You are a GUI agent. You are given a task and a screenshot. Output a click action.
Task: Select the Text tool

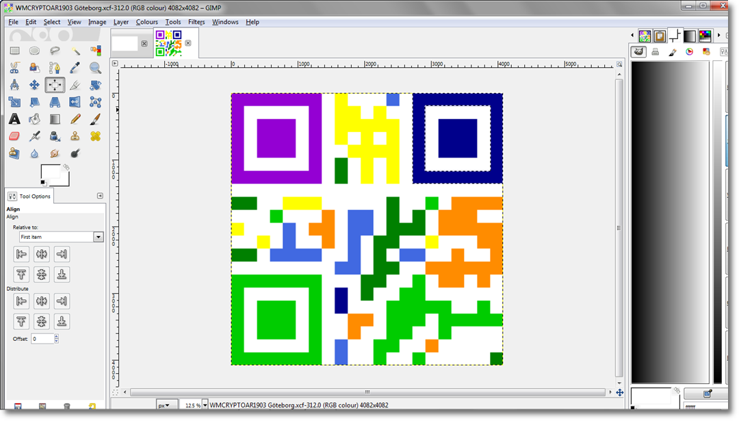[x=14, y=119]
